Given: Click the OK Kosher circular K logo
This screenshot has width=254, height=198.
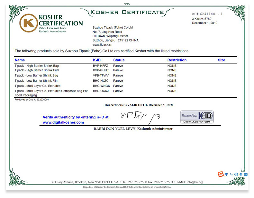Looking at the screenshot, I should [x=29, y=23].
